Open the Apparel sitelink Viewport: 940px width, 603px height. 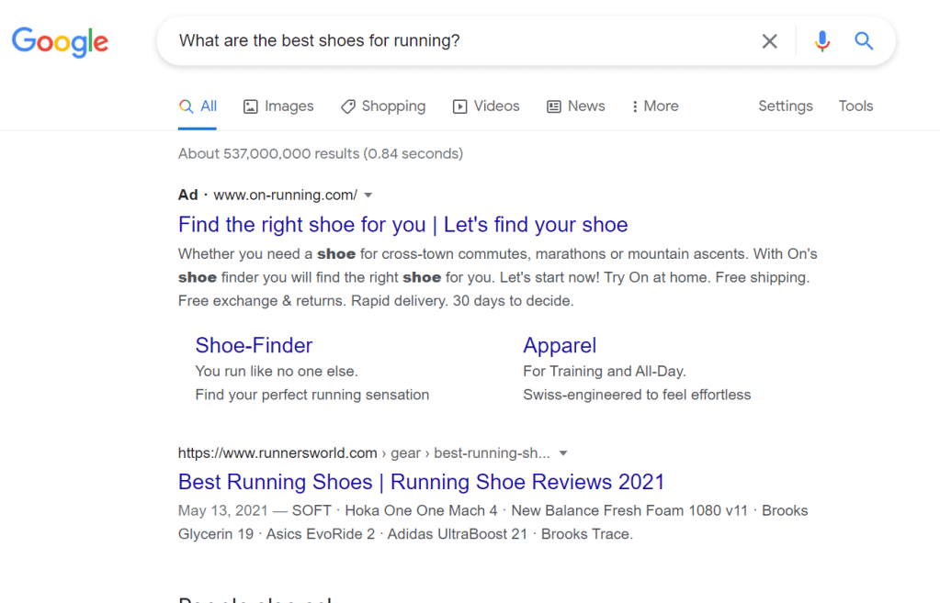(x=560, y=345)
